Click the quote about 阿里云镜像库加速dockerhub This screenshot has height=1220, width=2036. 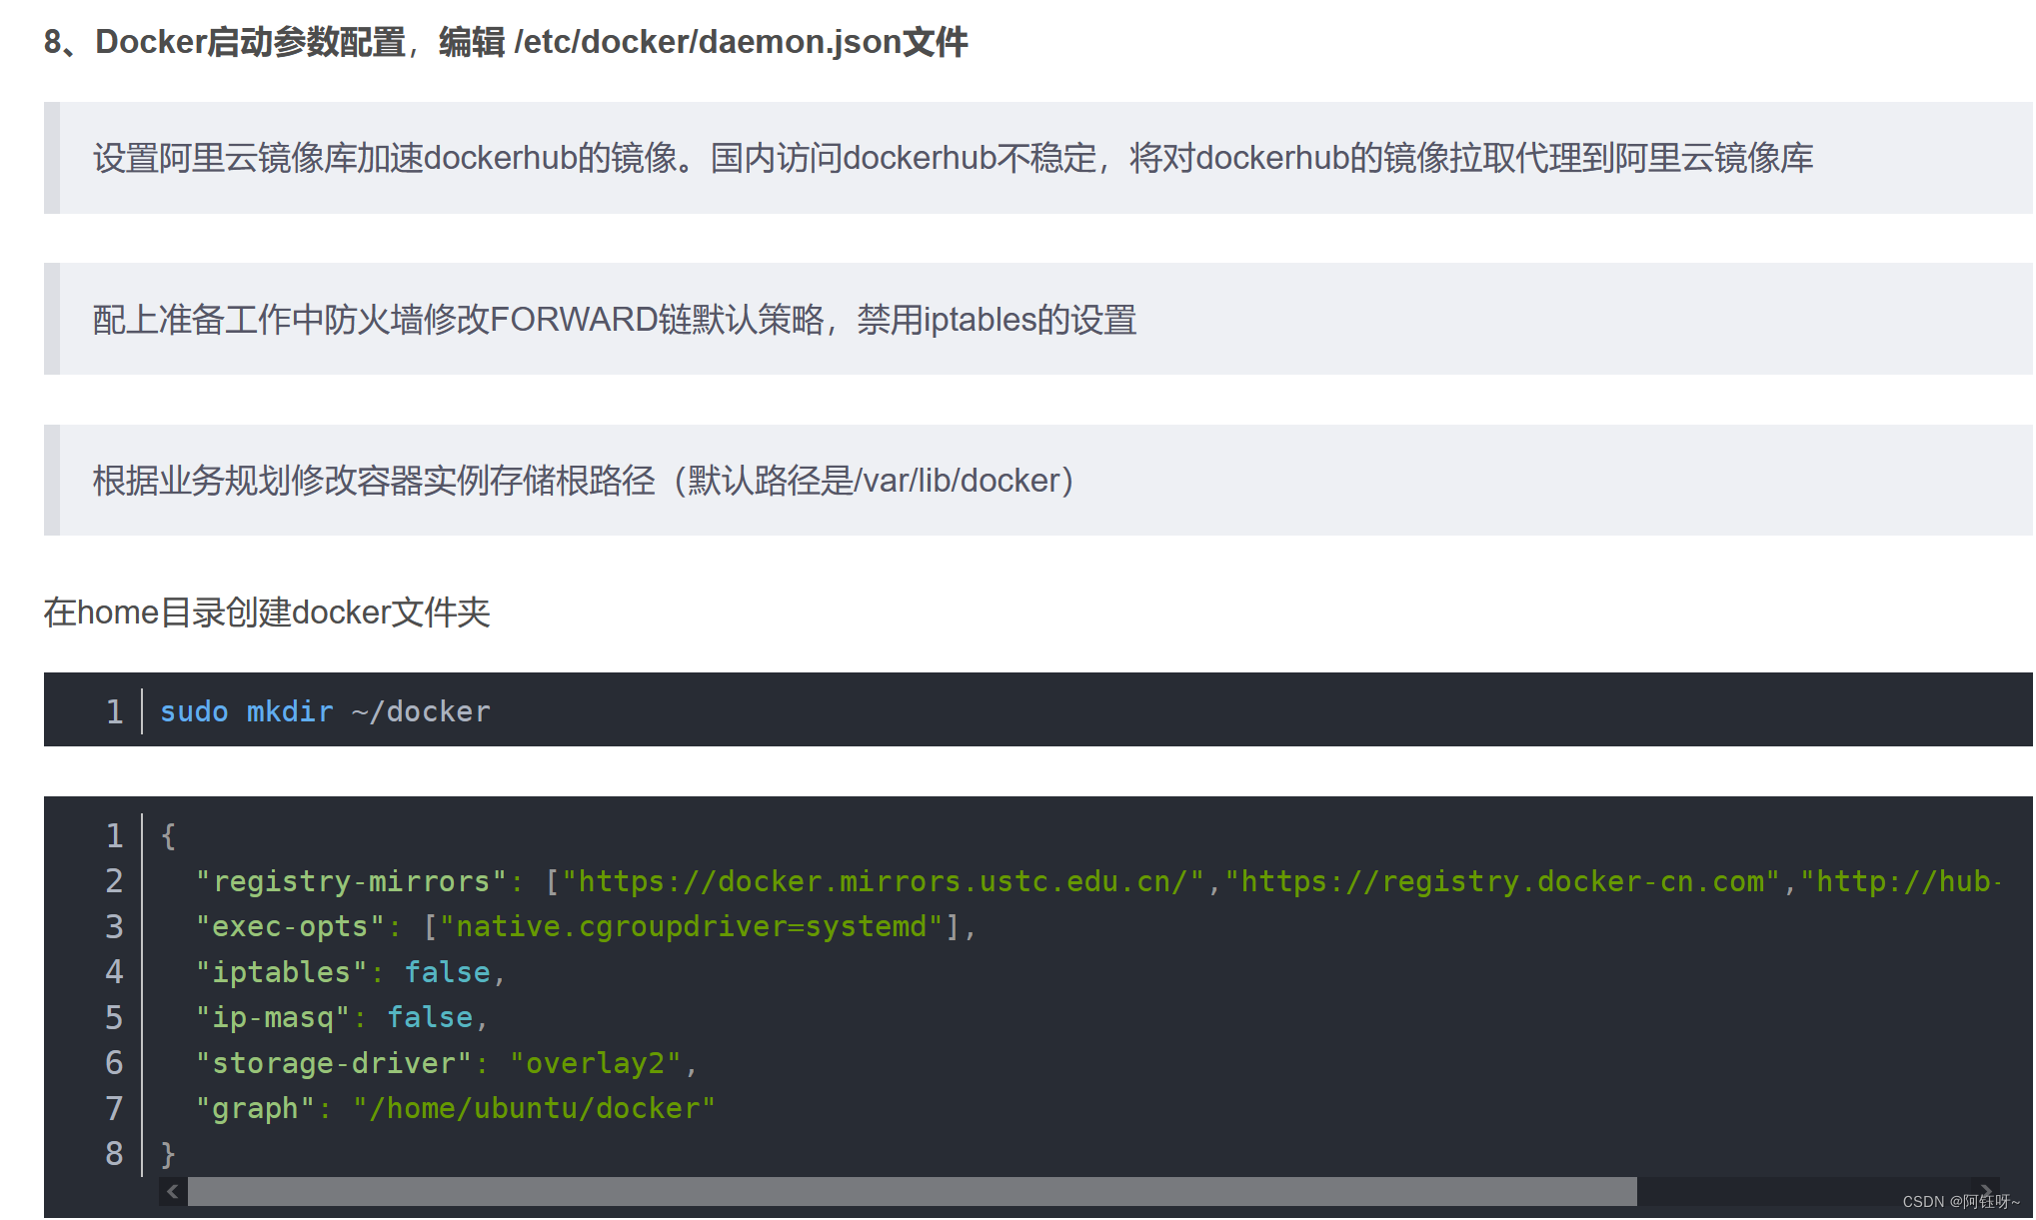click(x=1038, y=158)
